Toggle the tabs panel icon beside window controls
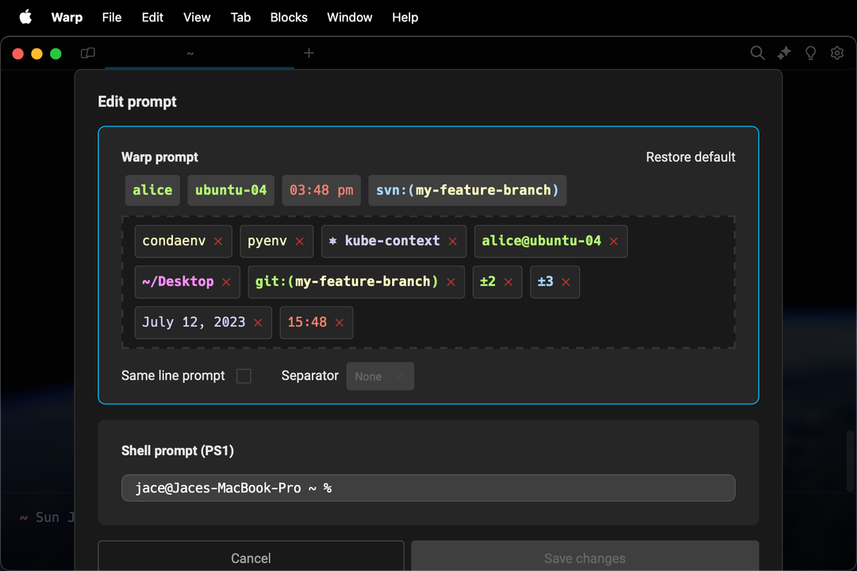Screen dimensions: 857x571 click(x=88, y=53)
